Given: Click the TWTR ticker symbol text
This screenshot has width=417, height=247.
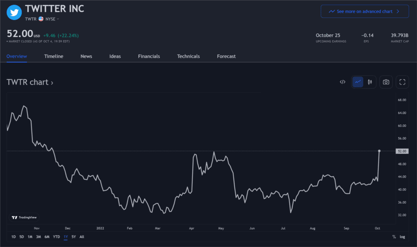Looking at the screenshot, I should point(31,19).
